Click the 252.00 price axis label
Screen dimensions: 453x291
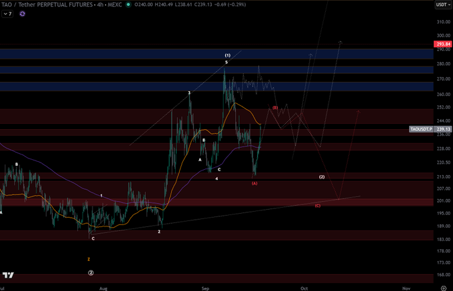444,107
